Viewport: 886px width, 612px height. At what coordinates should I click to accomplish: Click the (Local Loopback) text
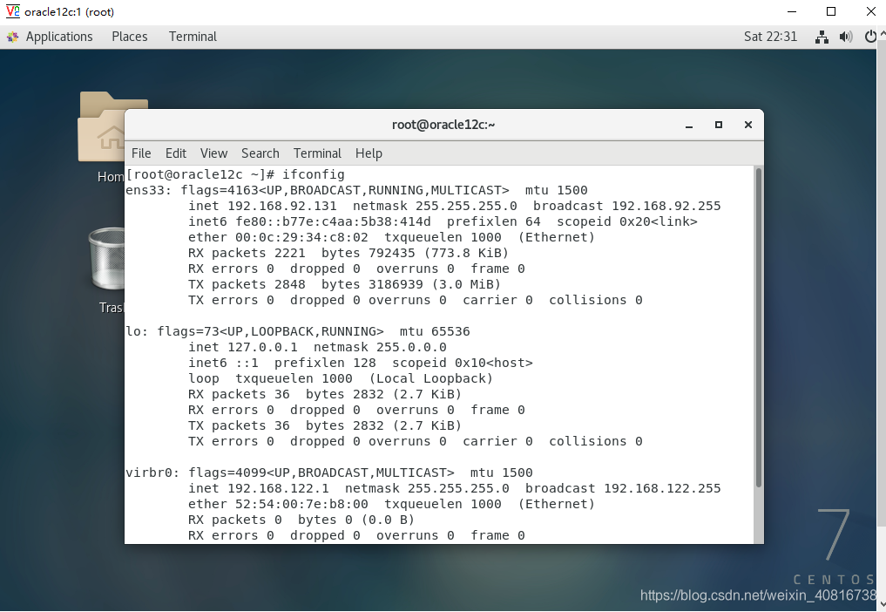pos(431,379)
